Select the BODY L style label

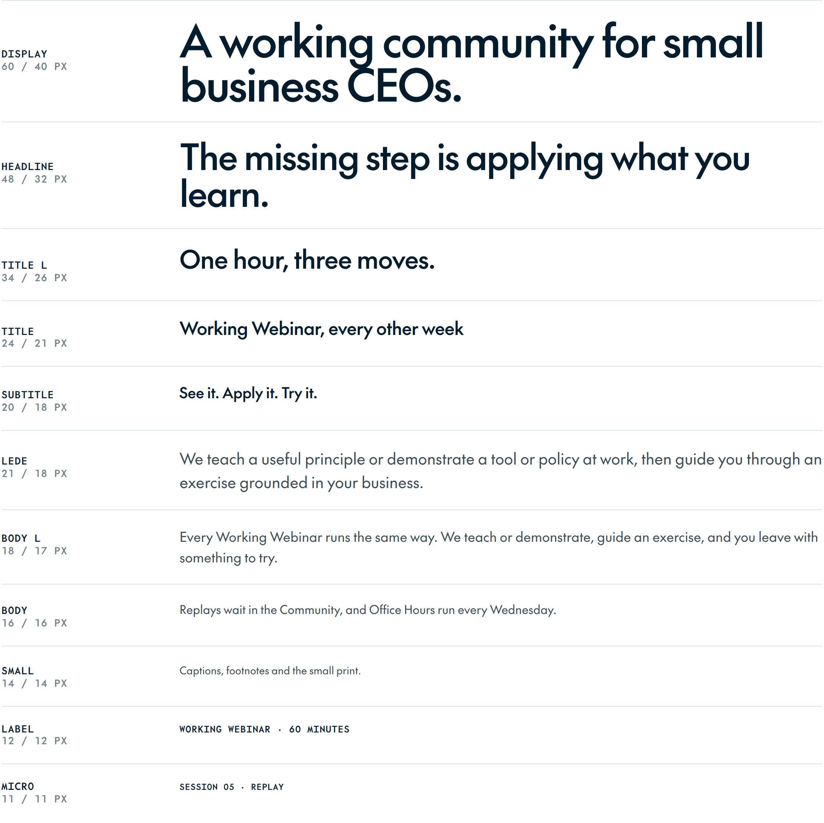tap(21, 539)
